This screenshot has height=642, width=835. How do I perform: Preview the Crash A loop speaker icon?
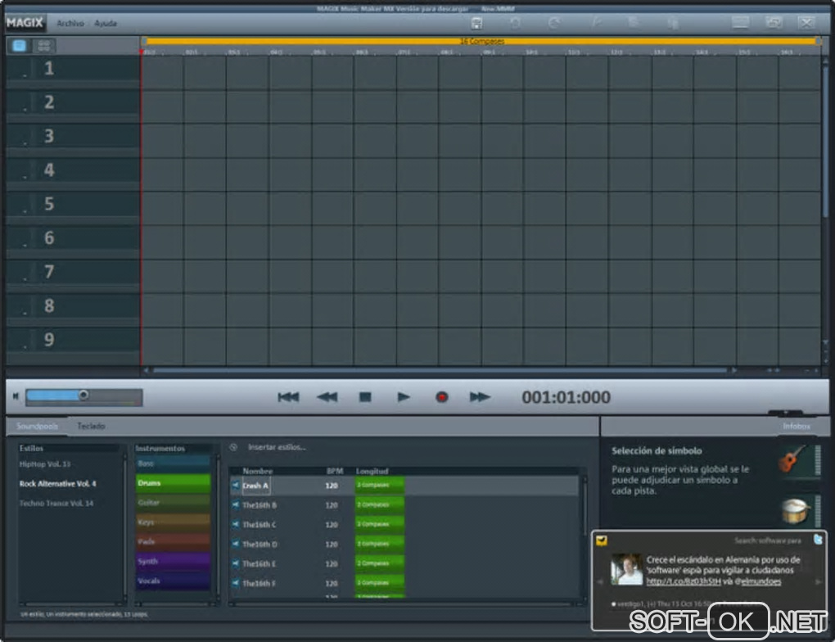(236, 486)
